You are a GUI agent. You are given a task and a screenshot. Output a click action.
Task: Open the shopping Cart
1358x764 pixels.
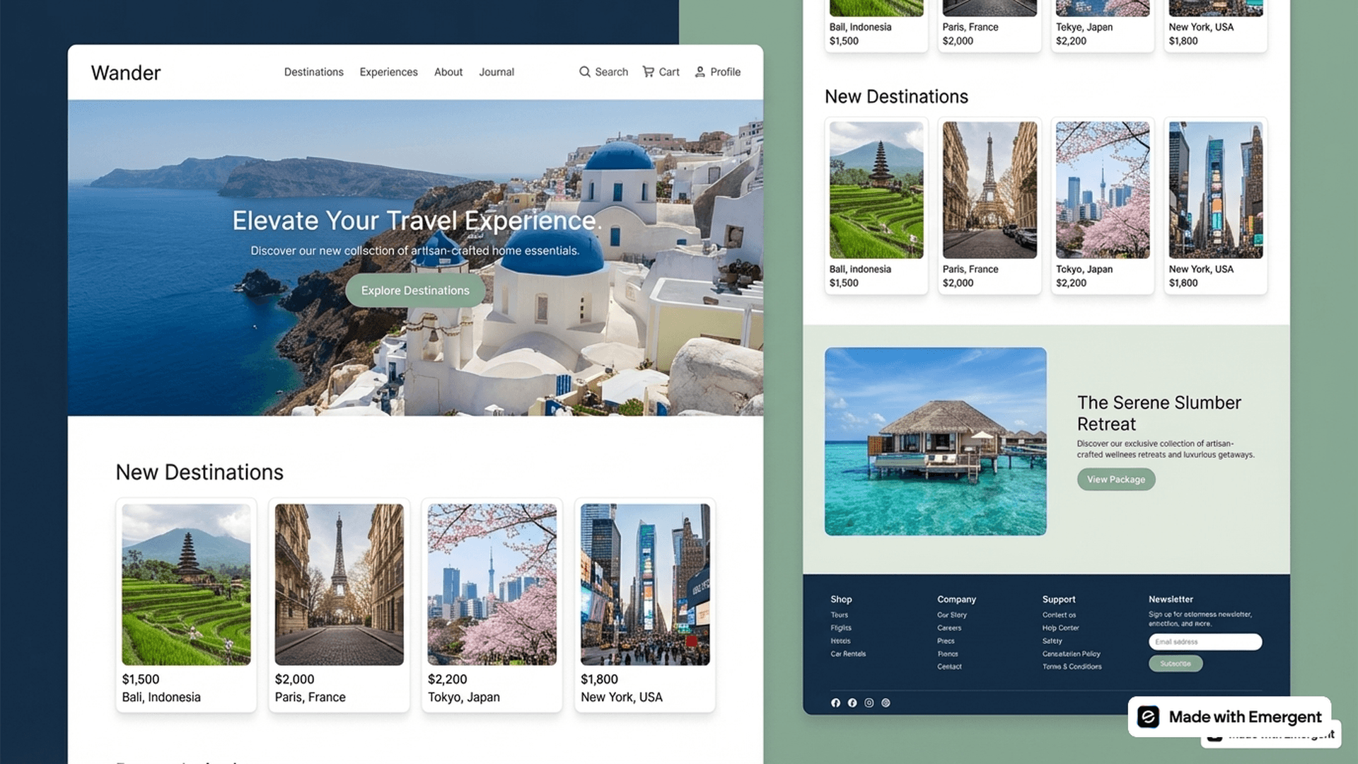[x=661, y=71]
